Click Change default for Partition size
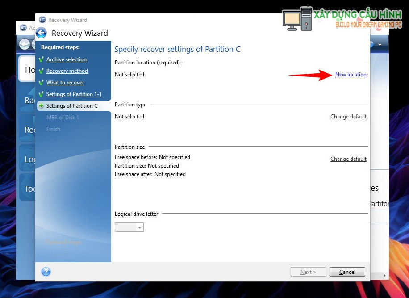 [348, 159]
